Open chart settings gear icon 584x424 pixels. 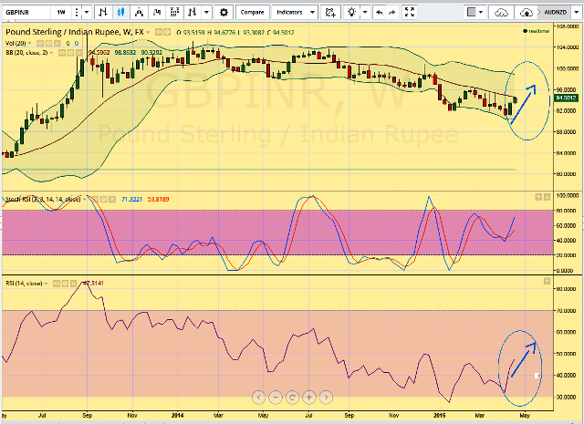pyautogui.click(x=224, y=13)
